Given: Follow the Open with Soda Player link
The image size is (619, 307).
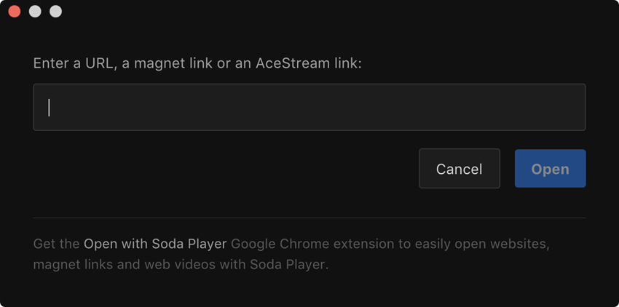Looking at the screenshot, I should 155,243.
